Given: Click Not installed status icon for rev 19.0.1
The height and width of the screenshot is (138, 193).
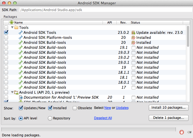Looking at the screenshot, I should coord(134,63).
